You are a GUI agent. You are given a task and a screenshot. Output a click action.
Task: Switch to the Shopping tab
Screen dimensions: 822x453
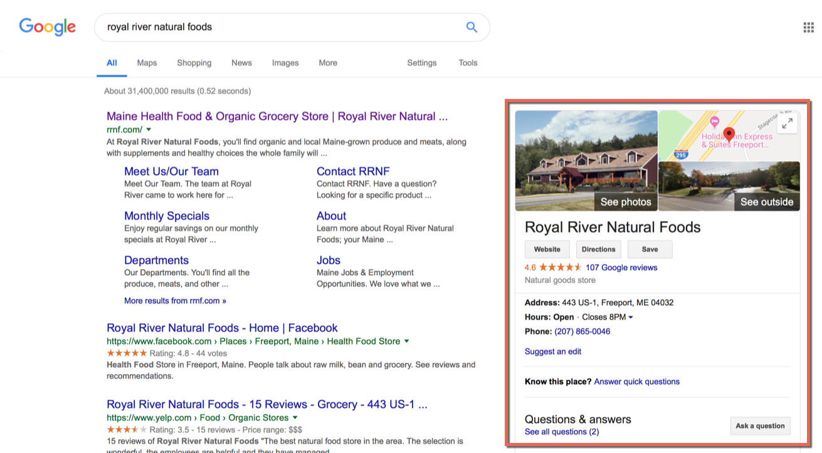tap(194, 63)
